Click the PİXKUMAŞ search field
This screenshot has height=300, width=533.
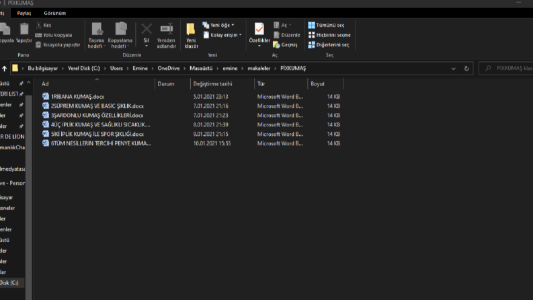tap(506, 69)
